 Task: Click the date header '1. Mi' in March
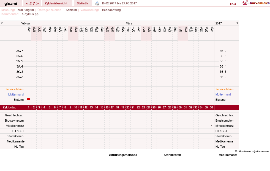click(128, 29)
